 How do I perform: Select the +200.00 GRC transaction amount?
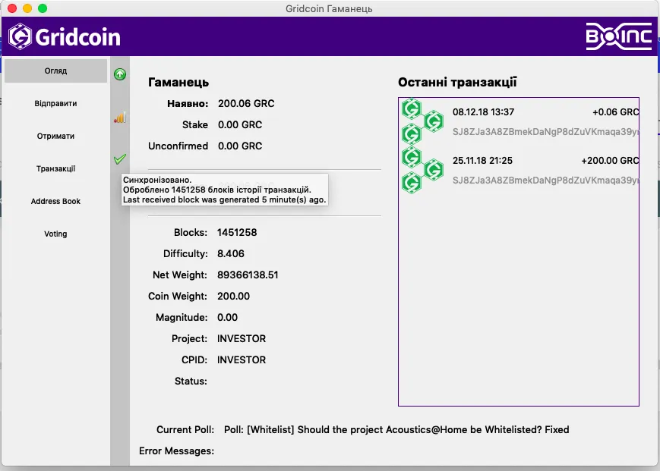610,161
